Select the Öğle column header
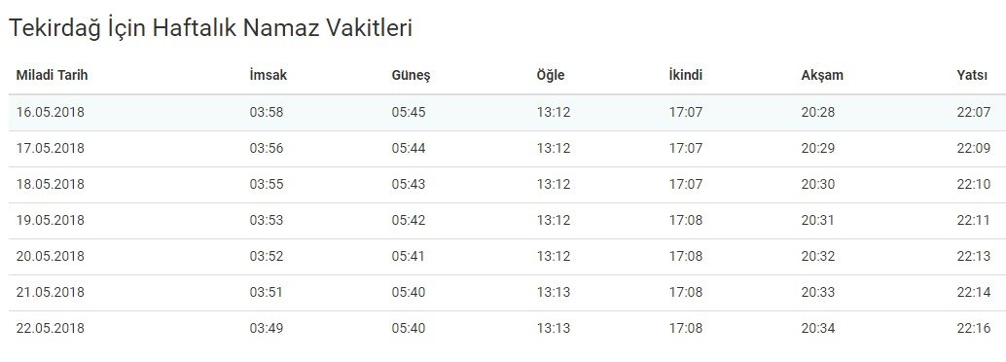 coord(551,76)
